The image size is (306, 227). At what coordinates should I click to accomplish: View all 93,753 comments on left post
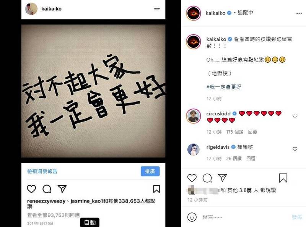(x=54, y=215)
